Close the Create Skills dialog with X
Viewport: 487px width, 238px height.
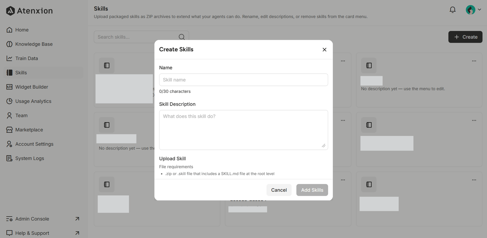324,50
